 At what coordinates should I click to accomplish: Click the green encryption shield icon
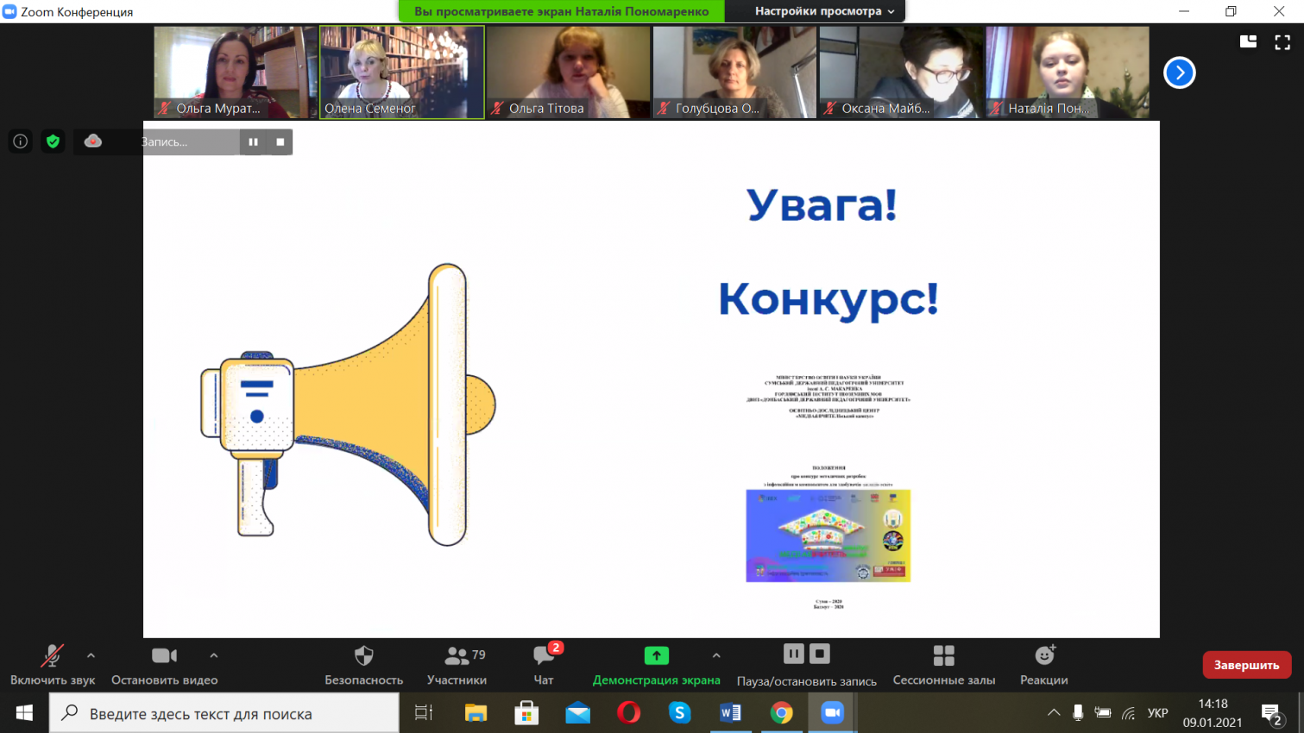point(53,141)
